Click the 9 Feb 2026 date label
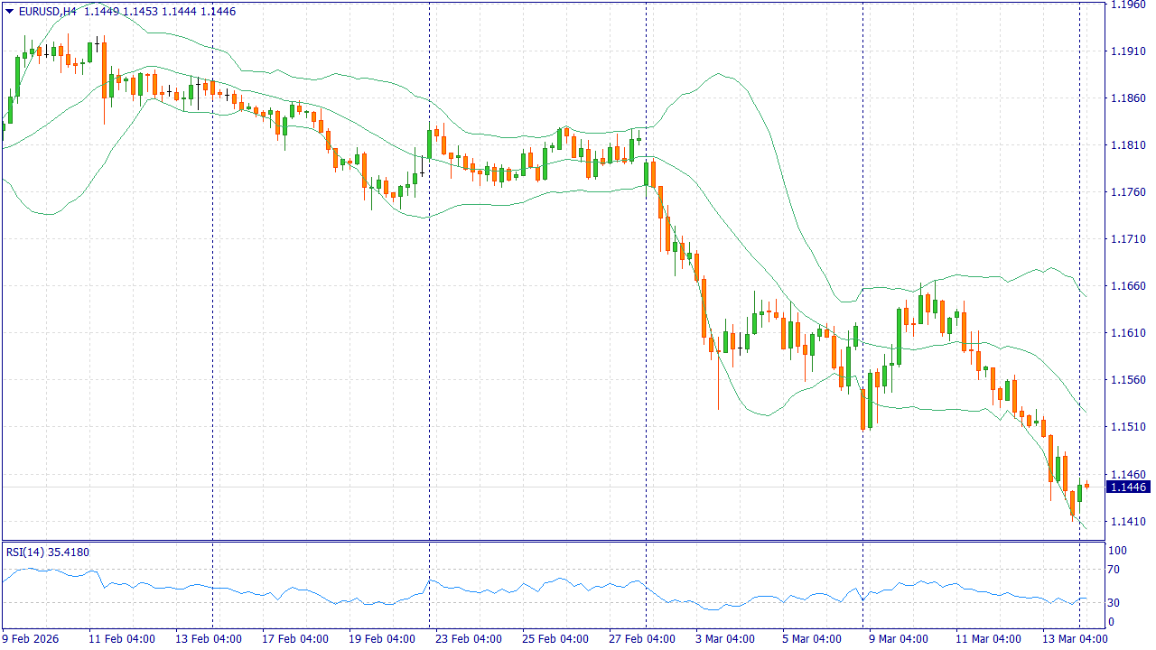The image size is (1156, 650). (x=31, y=639)
